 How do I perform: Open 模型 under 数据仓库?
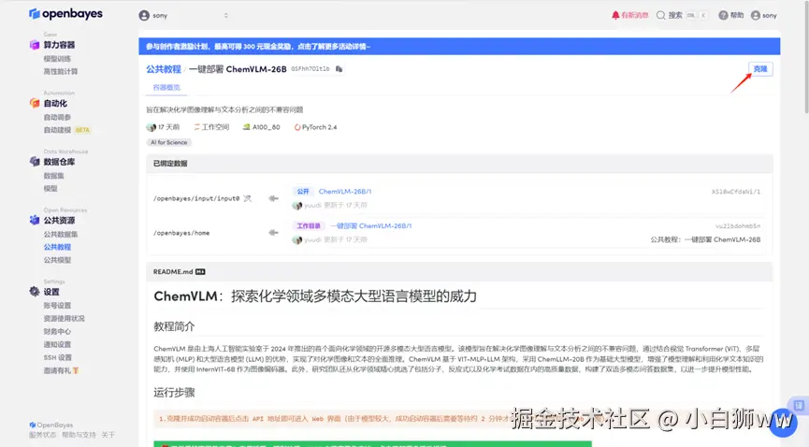51,188
